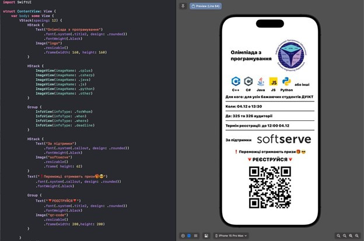This screenshot has height=241, width=364.
Task: Select the C# logo in the preview
Action: [x=248, y=82]
